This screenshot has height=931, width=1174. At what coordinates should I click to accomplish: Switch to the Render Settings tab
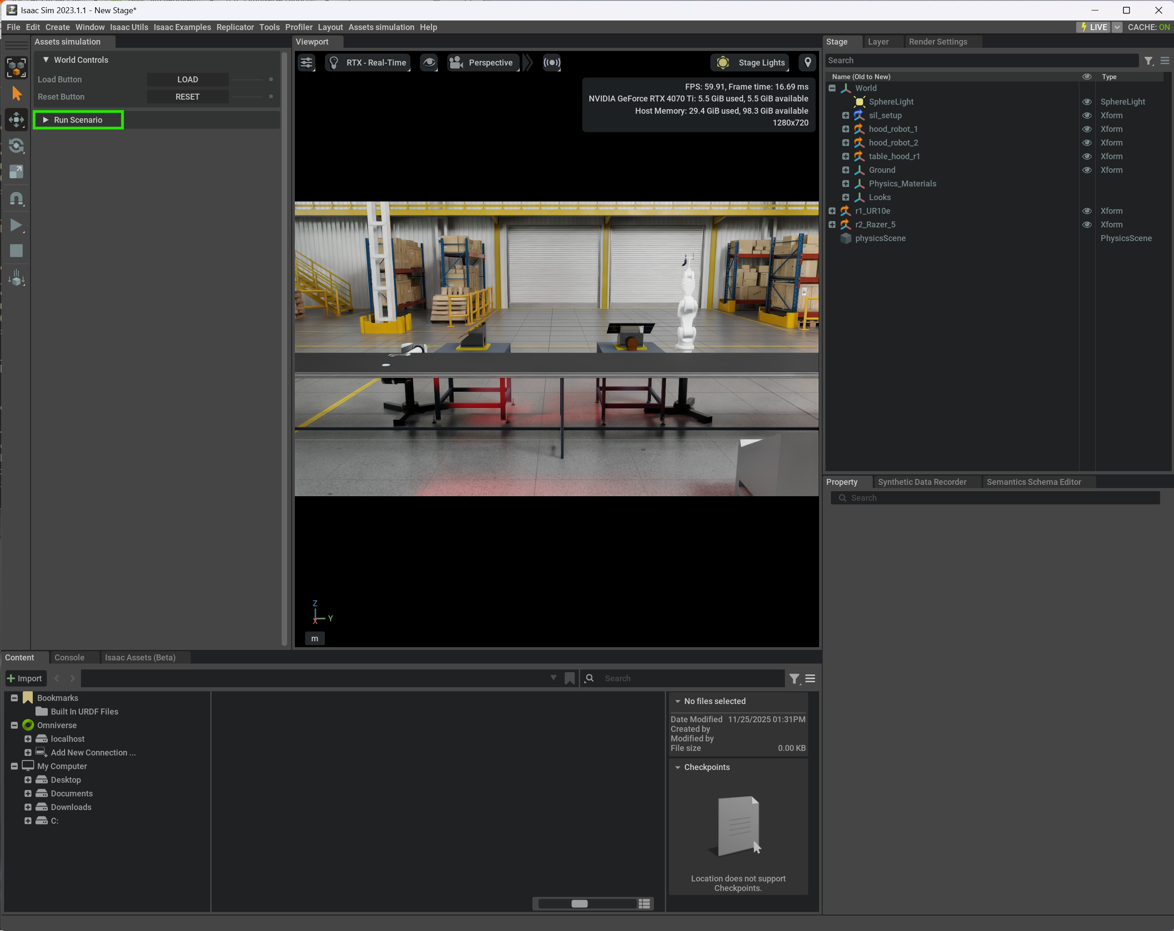[x=938, y=42]
